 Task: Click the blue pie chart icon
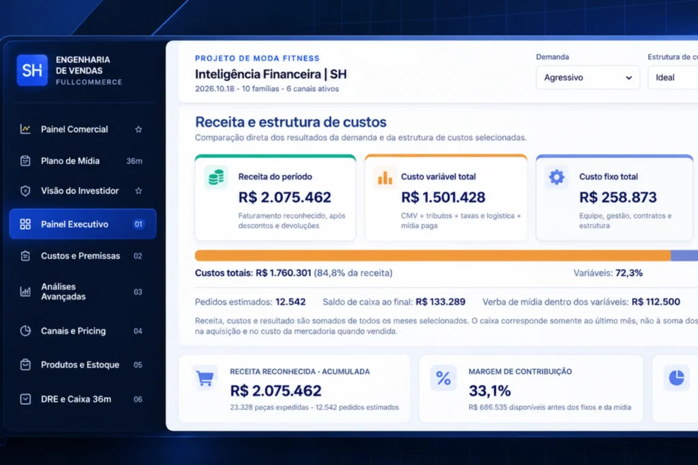[677, 378]
